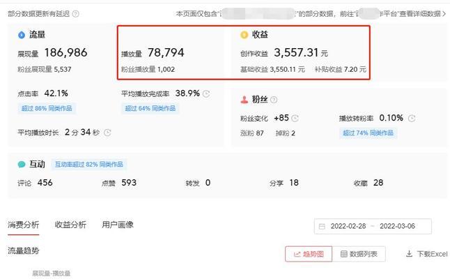Screen dimensions: 450x279
Task: Click the 播放量 value 78,794
Action: click(x=166, y=52)
